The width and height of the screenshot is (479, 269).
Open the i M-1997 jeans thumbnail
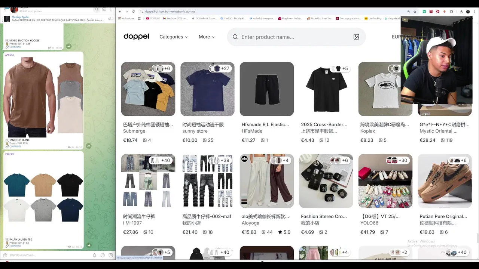[148, 181]
